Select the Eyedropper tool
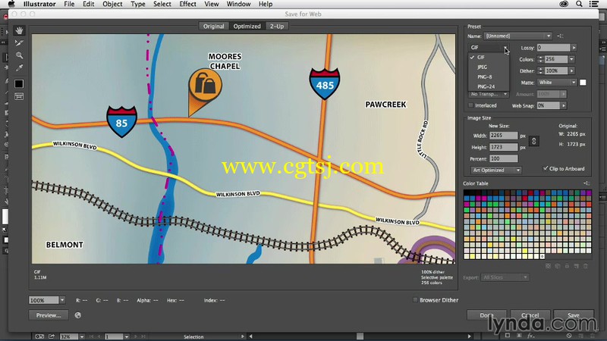Screen dimensions: 607x341 (19, 67)
